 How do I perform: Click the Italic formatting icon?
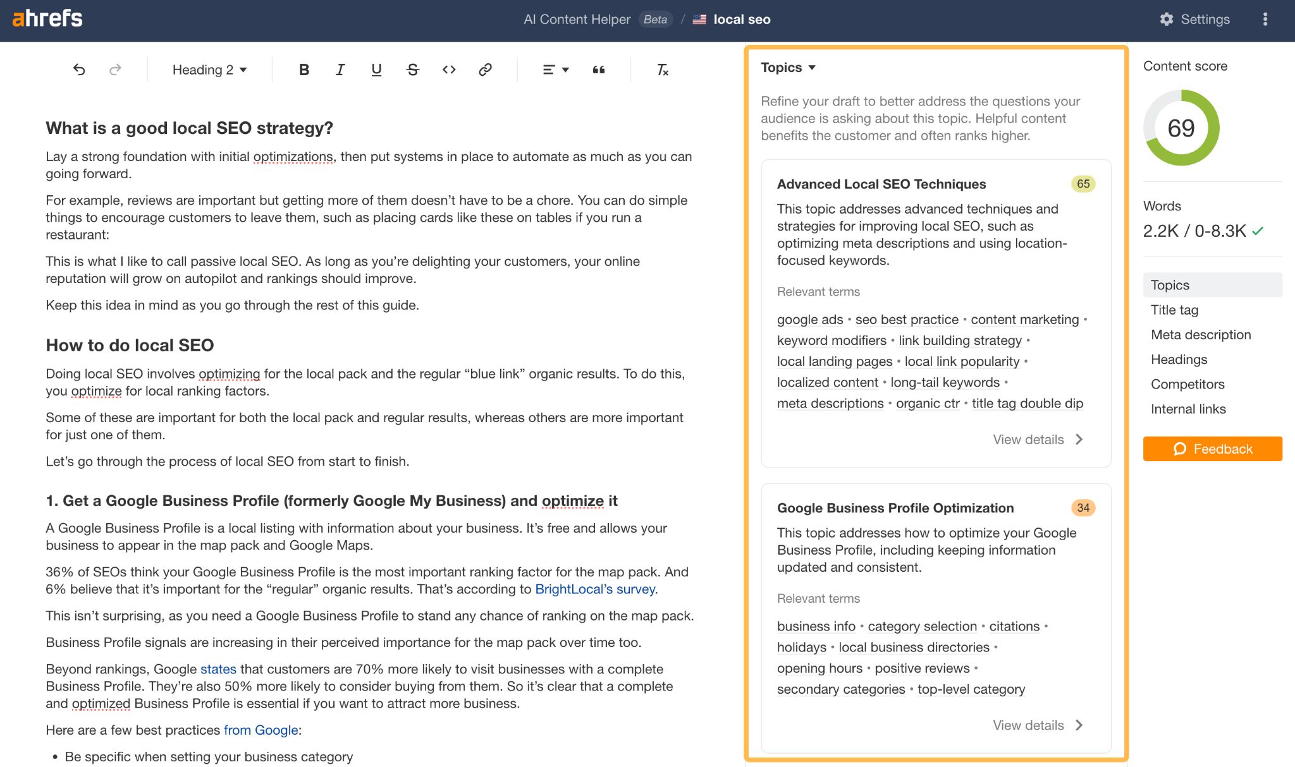pyautogui.click(x=339, y=68)
